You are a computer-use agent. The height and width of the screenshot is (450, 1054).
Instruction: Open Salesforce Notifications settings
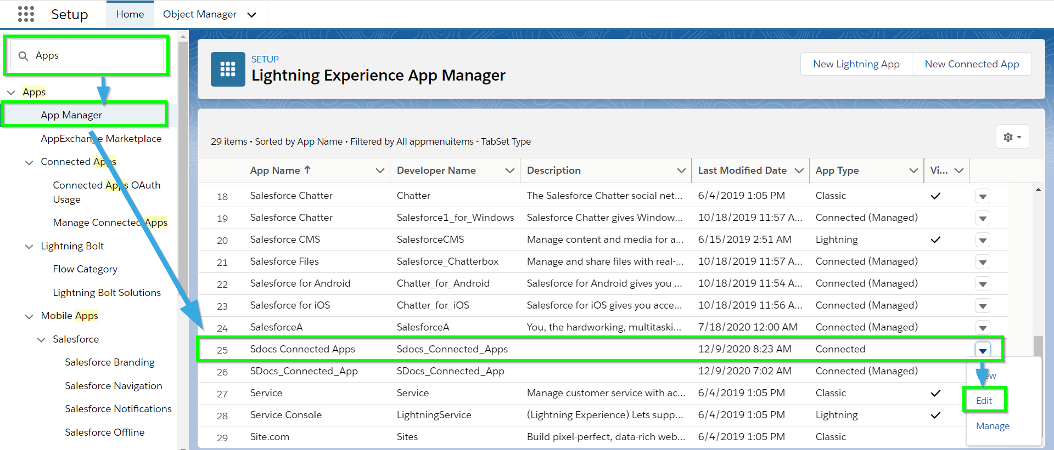pos(118,409)
